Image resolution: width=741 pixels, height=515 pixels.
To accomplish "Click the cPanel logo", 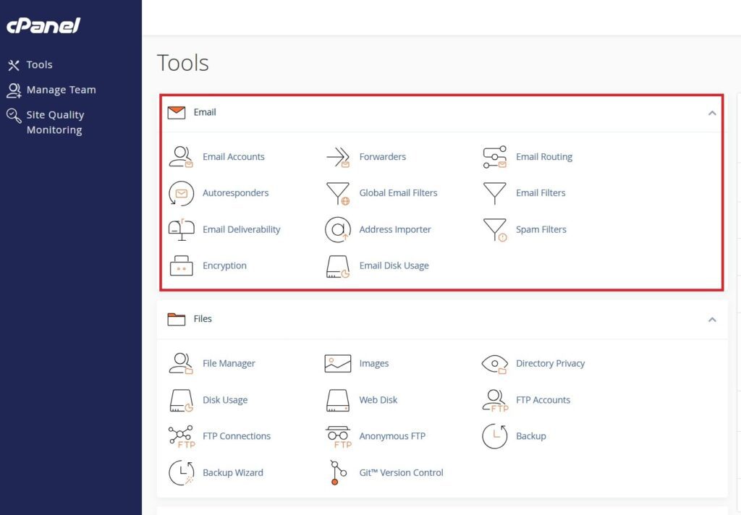I will click(x=42, y=26).
